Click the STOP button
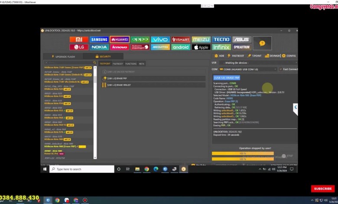The width and height of the screenshot is (338, 204). point(287,156)
